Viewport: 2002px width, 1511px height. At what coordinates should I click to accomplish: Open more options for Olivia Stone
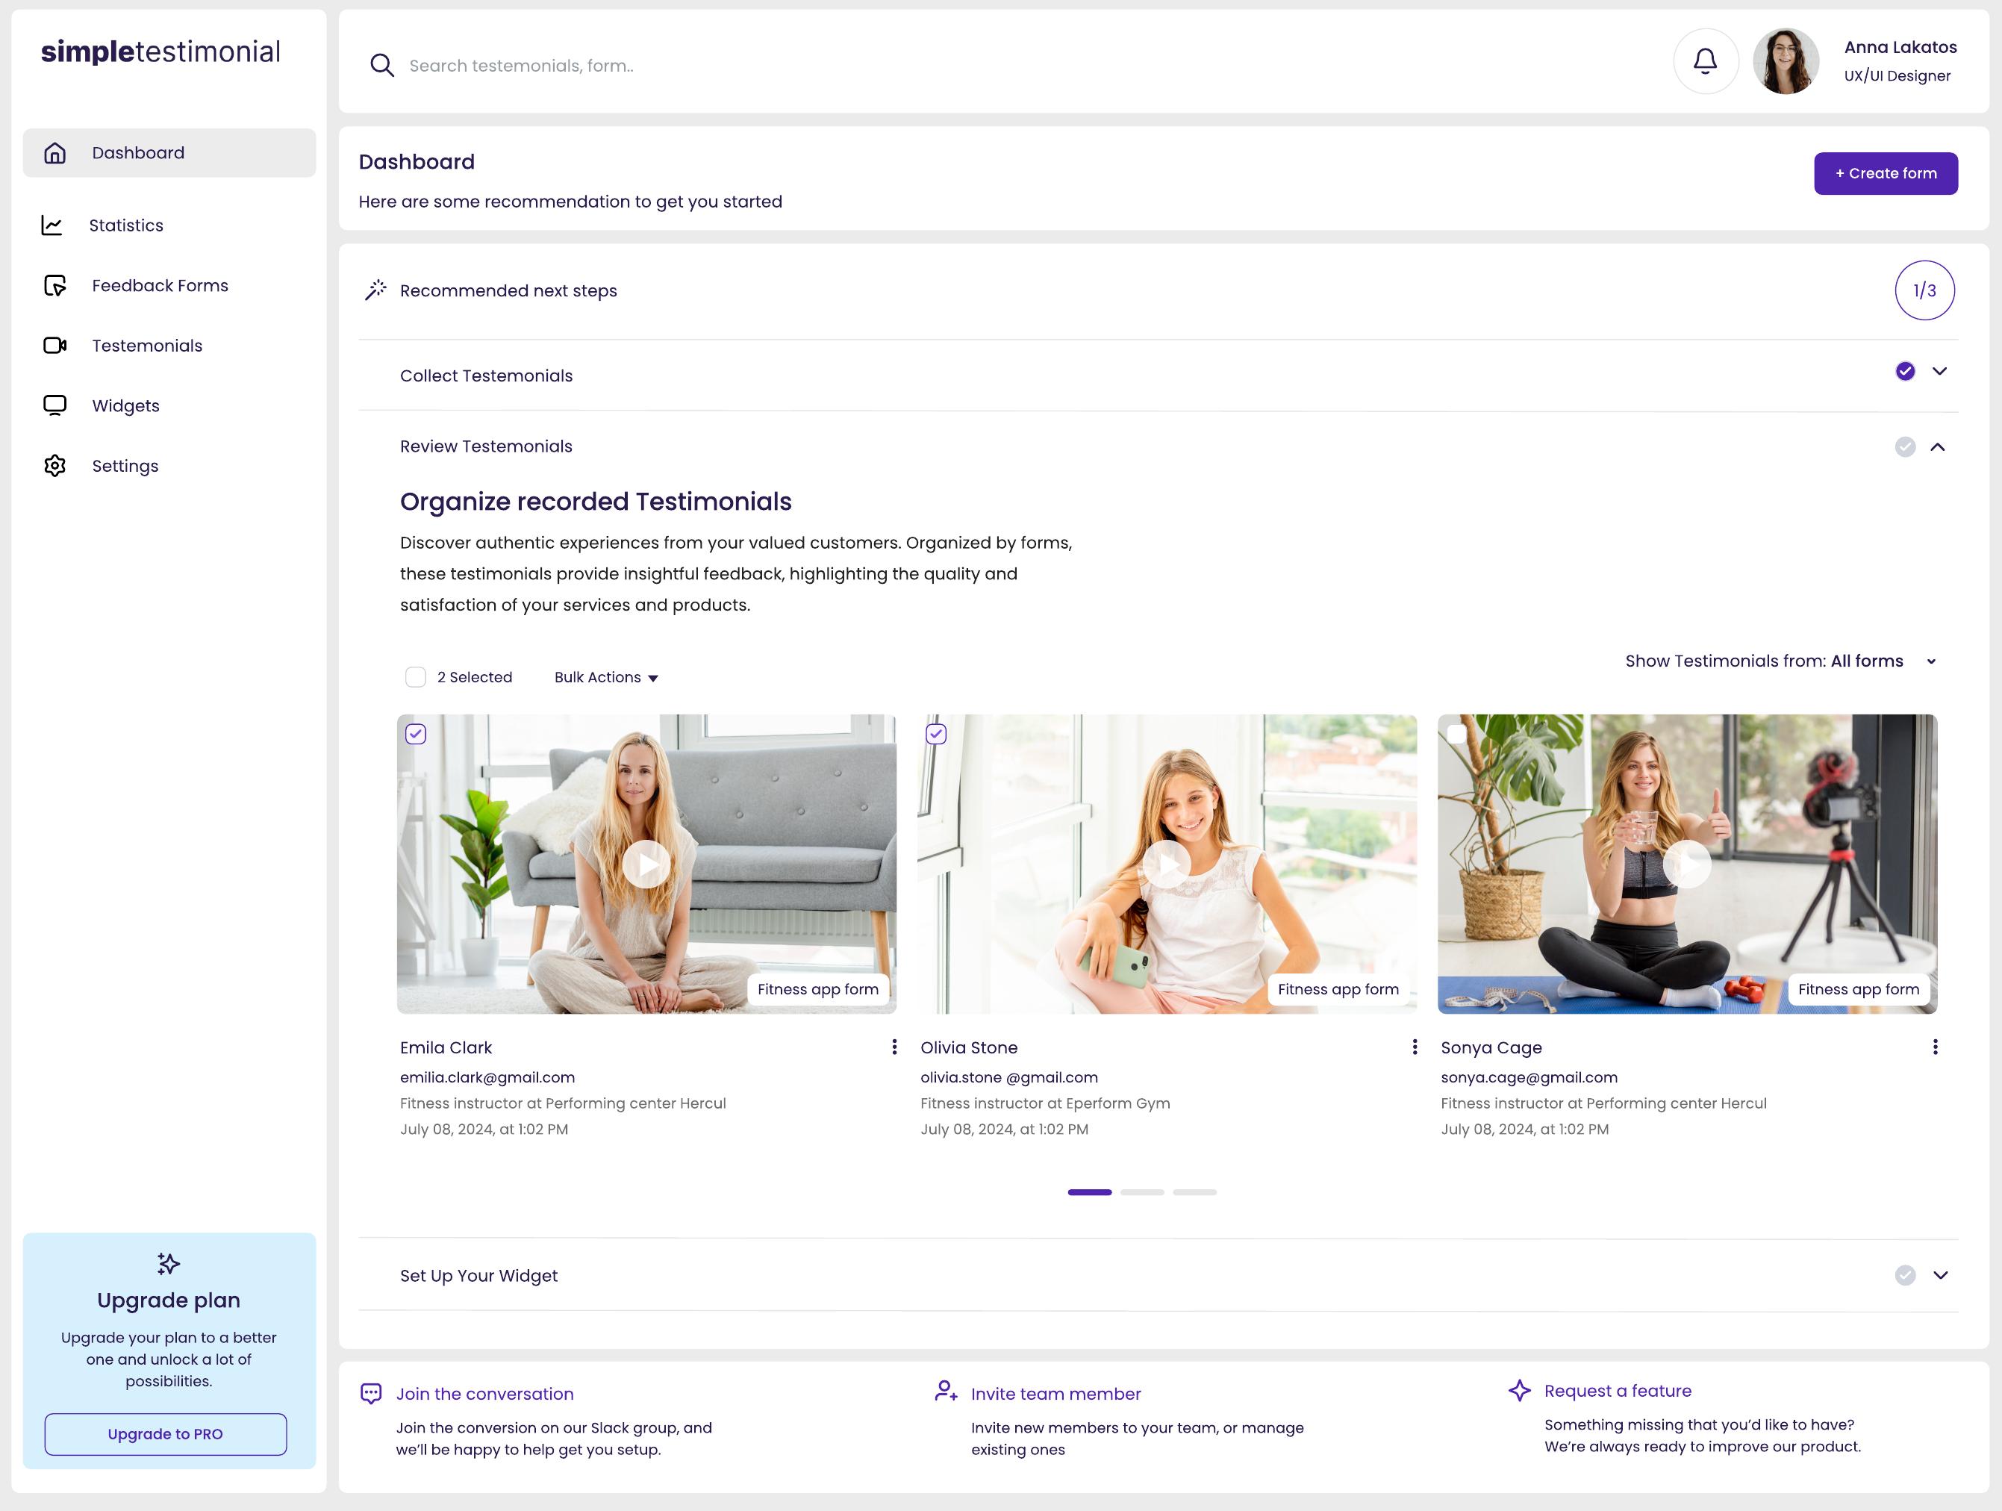[x=1415, y=1047]
